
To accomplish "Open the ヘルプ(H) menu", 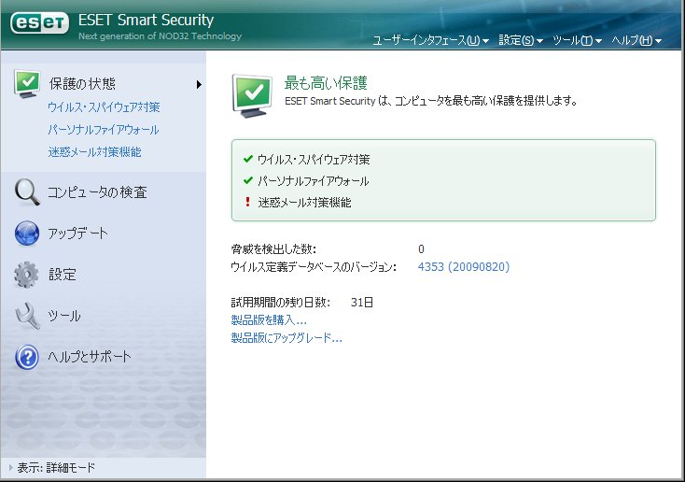I will (632, 40).
